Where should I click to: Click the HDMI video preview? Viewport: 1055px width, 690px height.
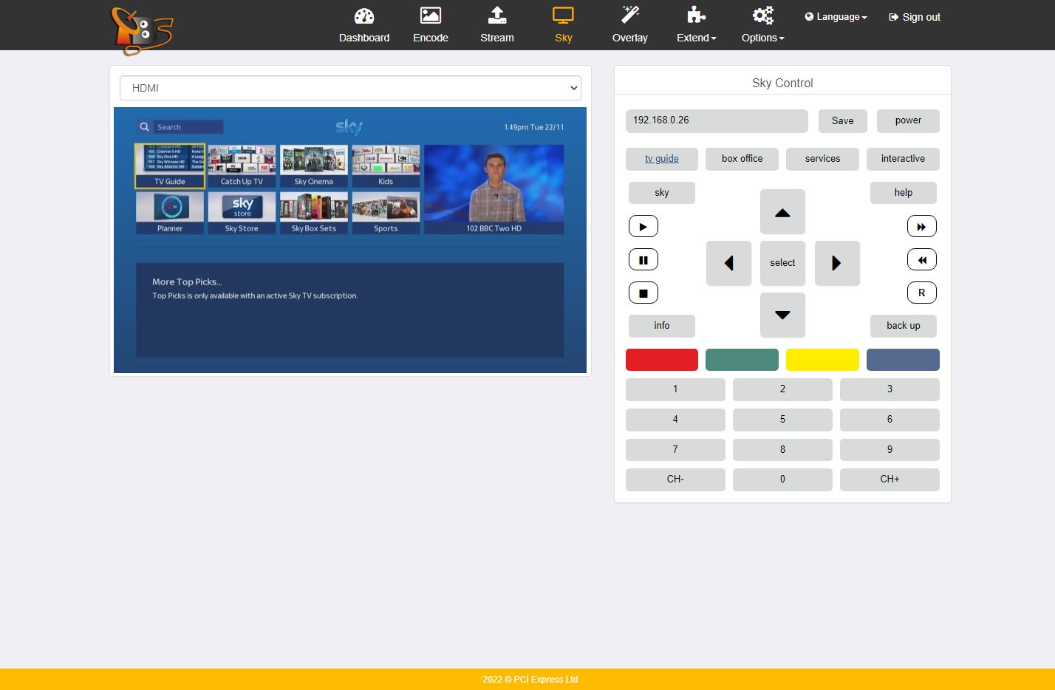350,240
